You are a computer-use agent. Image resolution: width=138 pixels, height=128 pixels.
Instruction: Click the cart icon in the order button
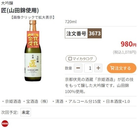click(112, 68)
